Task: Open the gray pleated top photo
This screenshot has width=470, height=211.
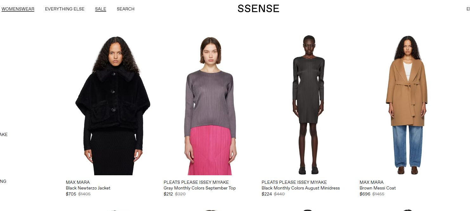Action: tap(211, 106)
